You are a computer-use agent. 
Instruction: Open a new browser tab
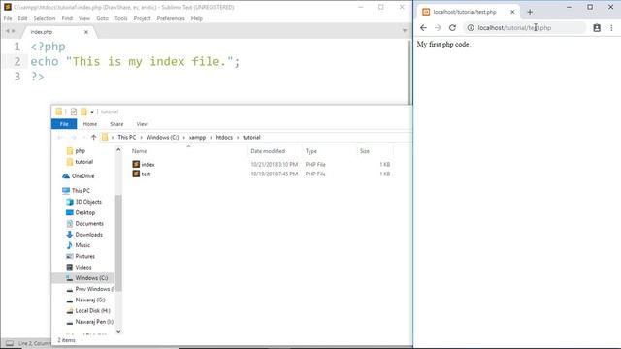[530, 12]
